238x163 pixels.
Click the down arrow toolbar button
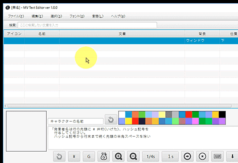coord(232,156)
